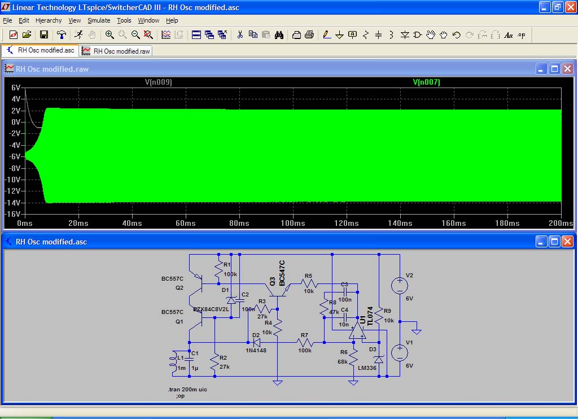Add a SPICE directive with .op icon
This screenshot has height=419, width=578.
(x=521, y=34)
